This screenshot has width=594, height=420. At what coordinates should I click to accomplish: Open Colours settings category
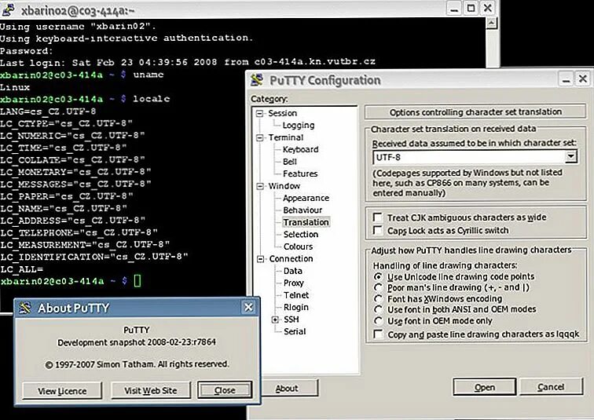pyautogui.click(x=298, y=247)
